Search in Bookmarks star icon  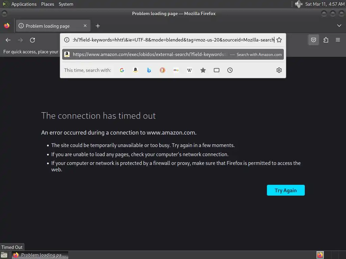(203, 70)
